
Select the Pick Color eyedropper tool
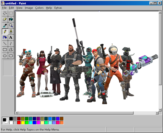(5, 25)
